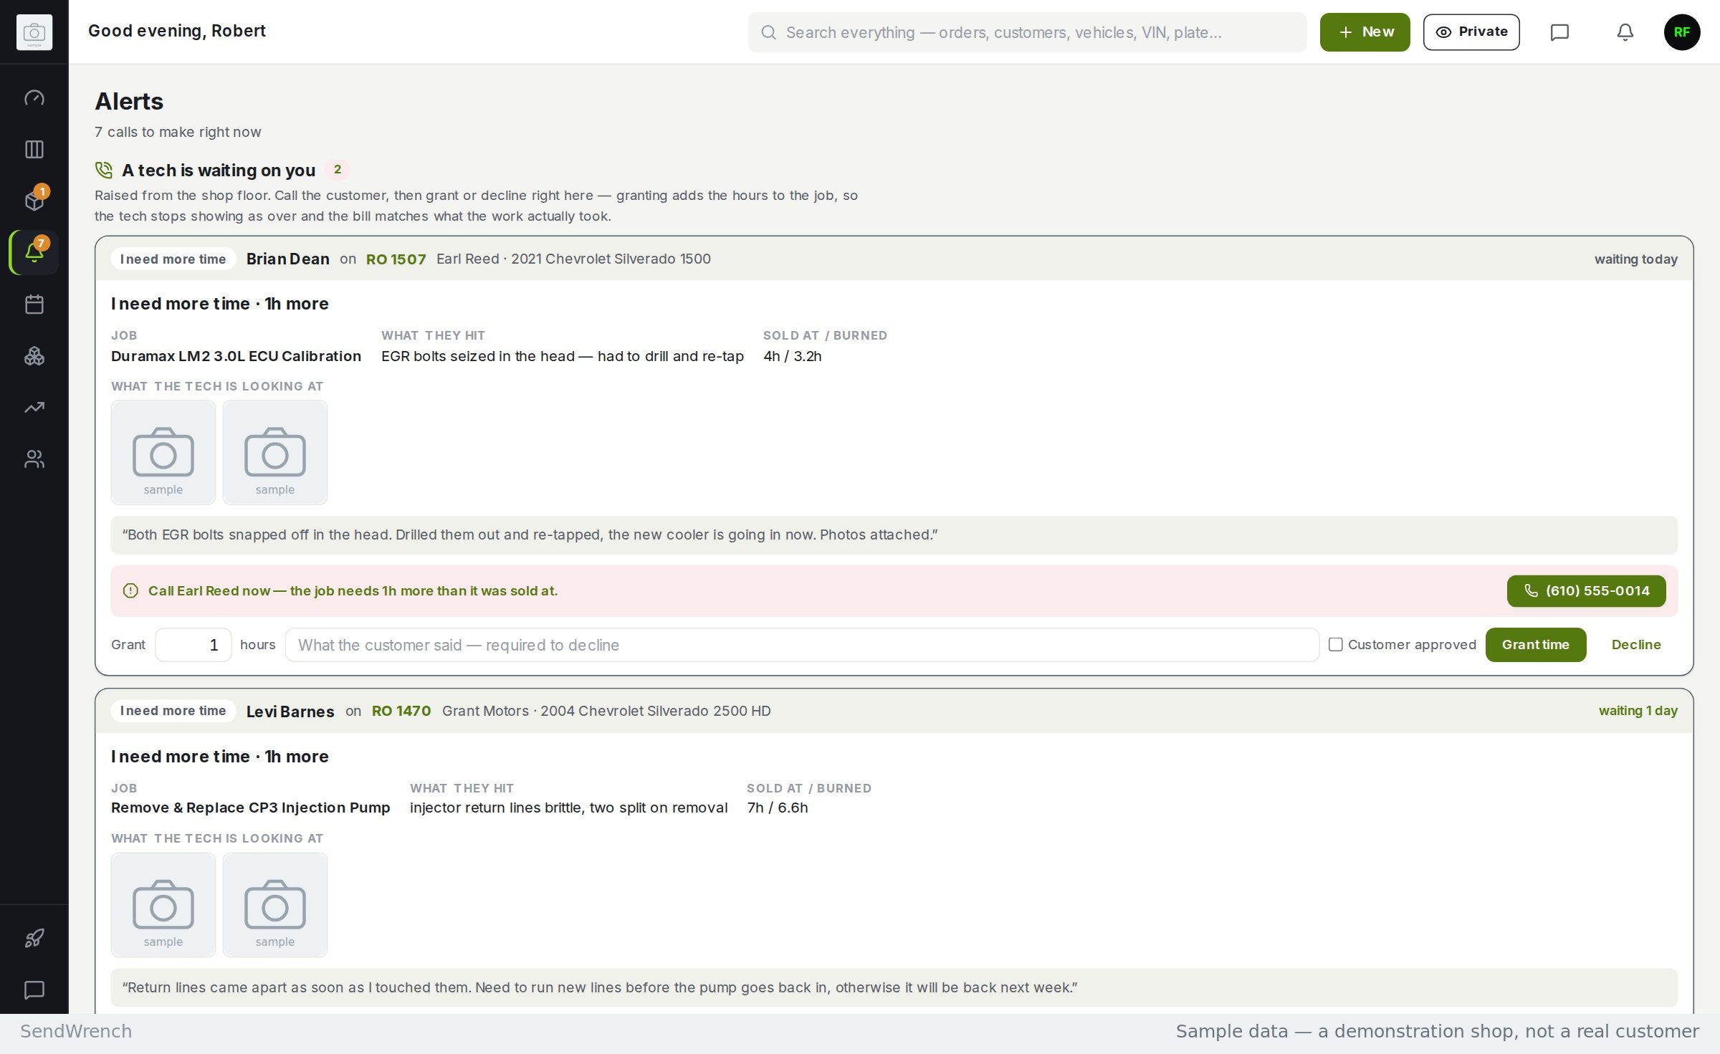Click the I need more time tag for Levi Barnes
This screenshot has width=1720, height=1054.
(x=173, y=711)
